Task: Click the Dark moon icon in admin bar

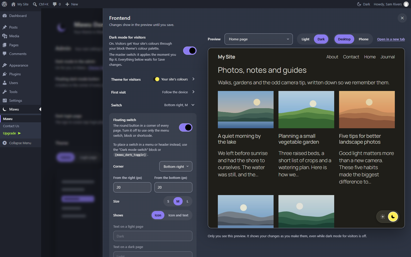Action: (359, 4)
